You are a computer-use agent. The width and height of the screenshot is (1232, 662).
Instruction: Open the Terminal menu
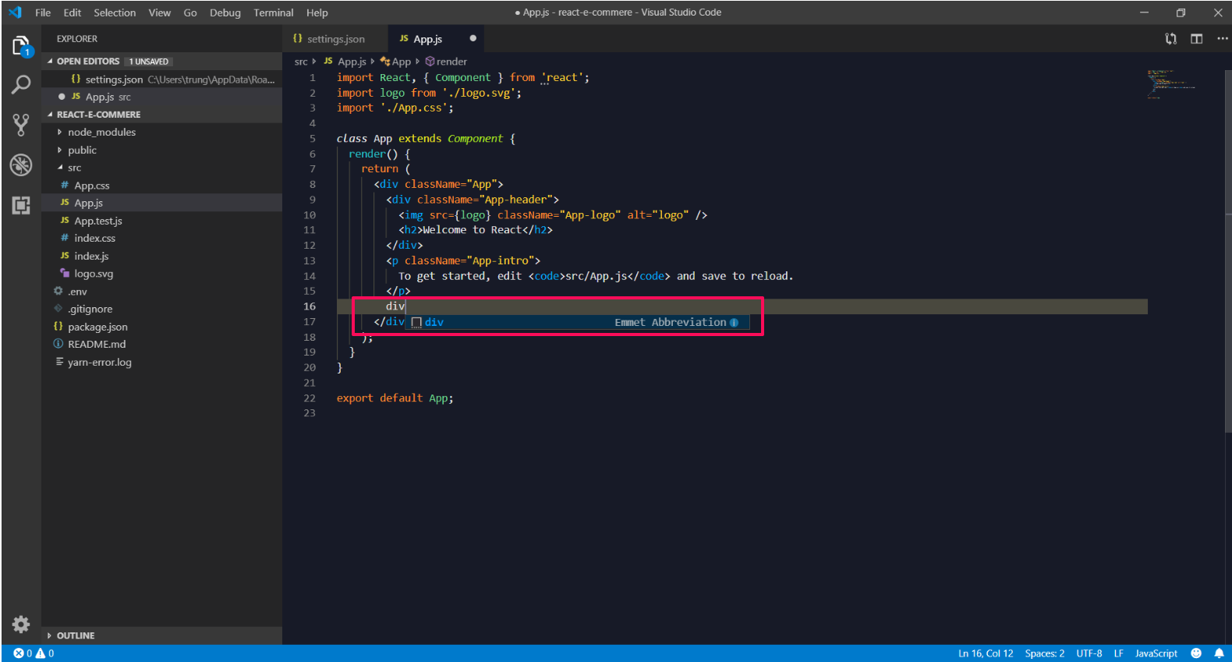[273, 12]
